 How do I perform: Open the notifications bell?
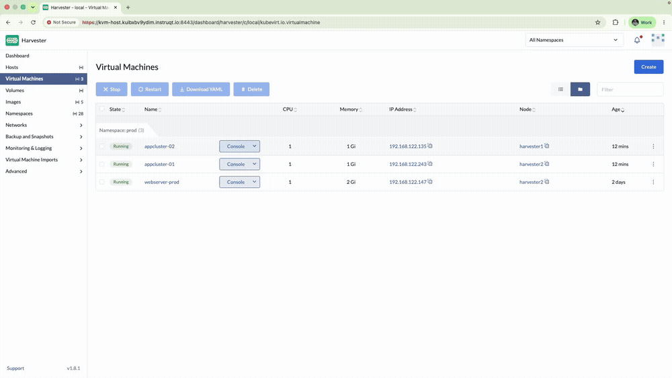click(637, 40)
